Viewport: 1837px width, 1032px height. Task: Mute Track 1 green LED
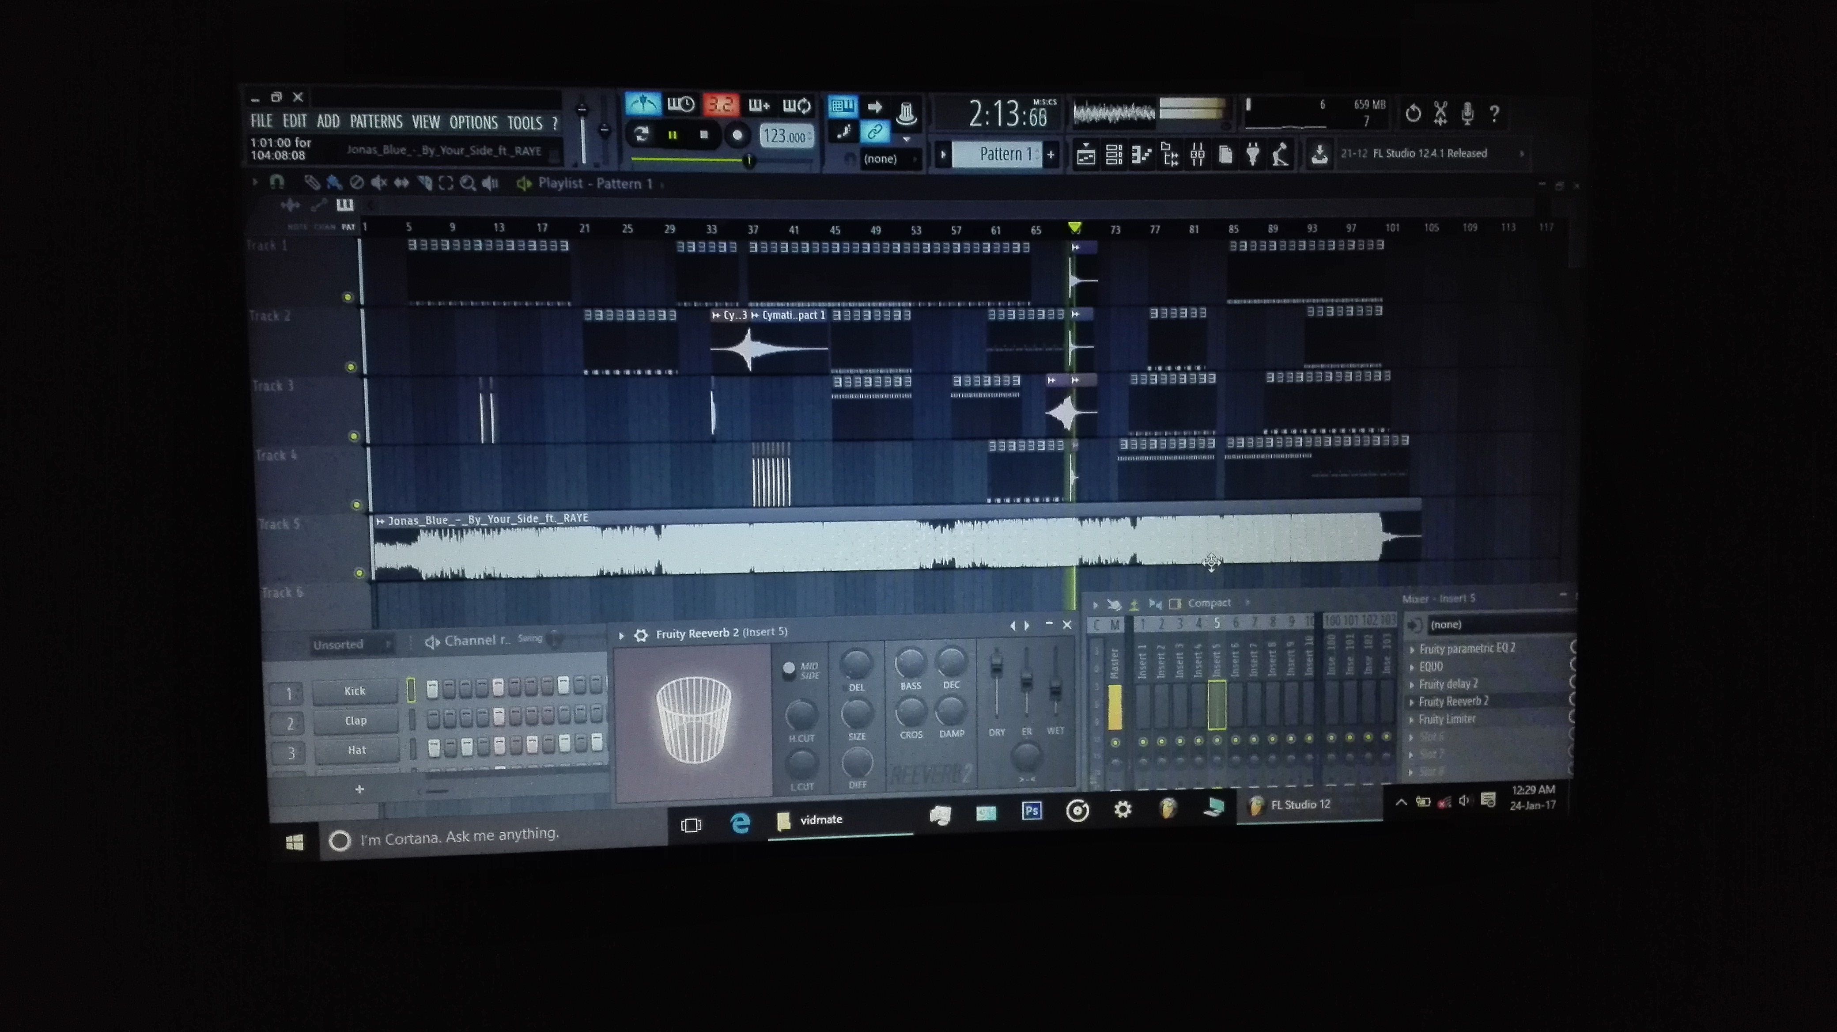click(x=348, y=297)
